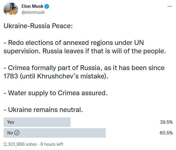
Task: Click the 9 hours left label
Action: click(52, 144)
